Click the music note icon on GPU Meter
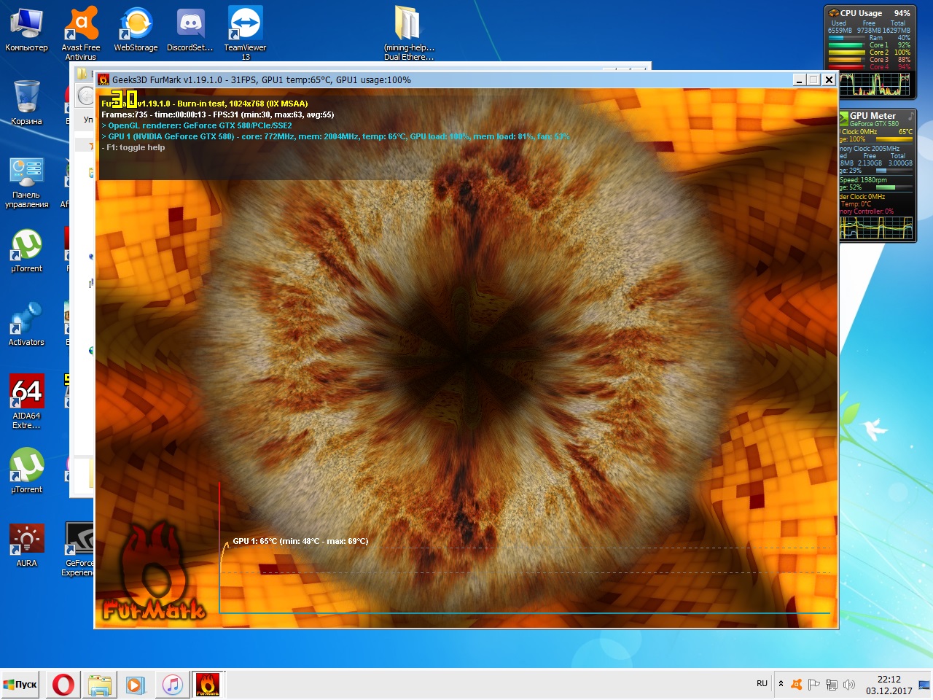The height and width of the screenshot is (700, 933). 910,117
